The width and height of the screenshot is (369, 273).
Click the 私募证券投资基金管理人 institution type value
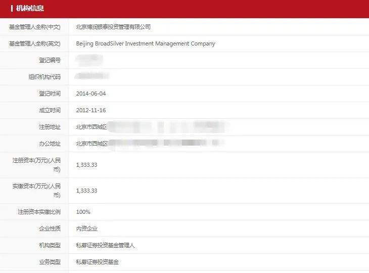(x=105, y=245)
